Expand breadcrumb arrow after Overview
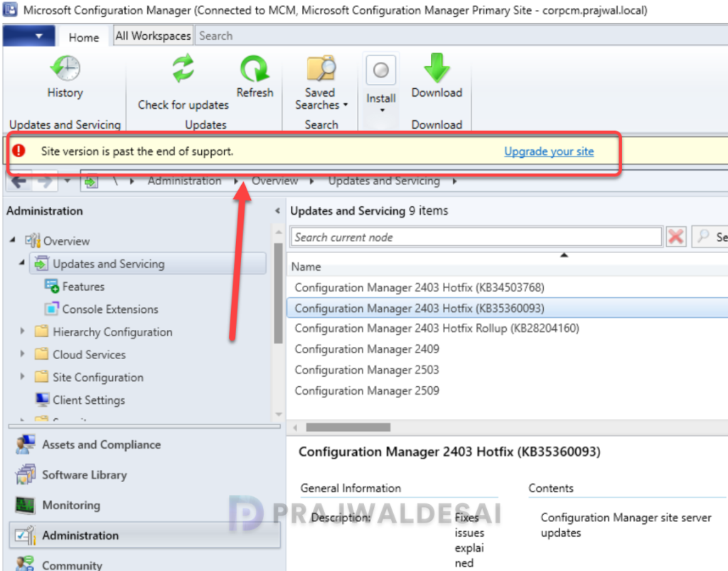Screen dimensions: 728x571 point(311,181)
